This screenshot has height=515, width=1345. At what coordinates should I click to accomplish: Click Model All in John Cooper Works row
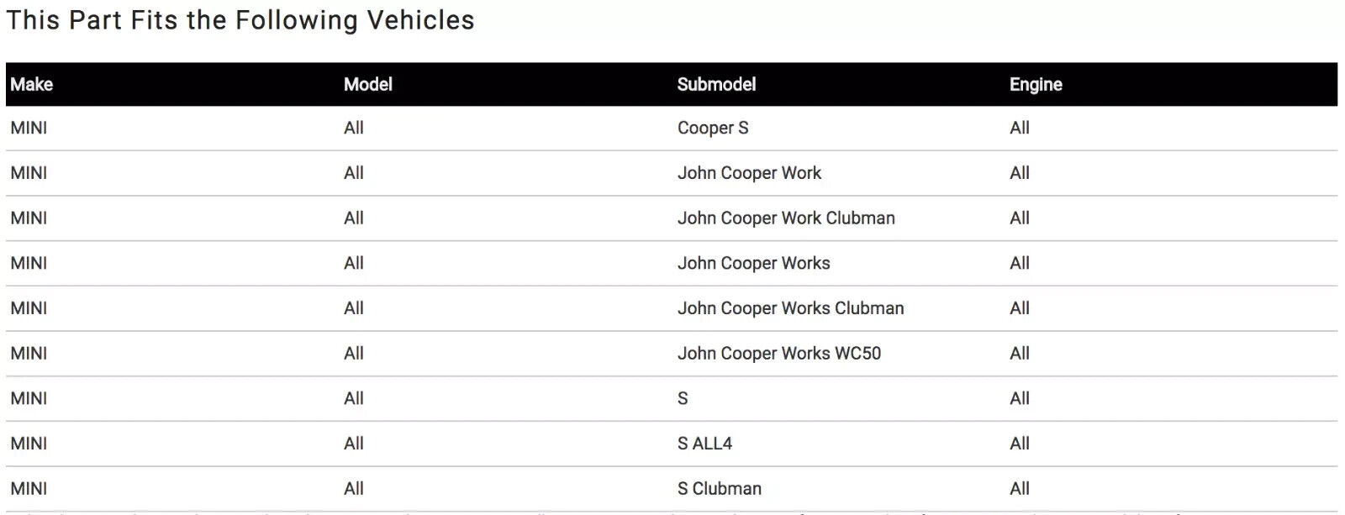[354, 263]
